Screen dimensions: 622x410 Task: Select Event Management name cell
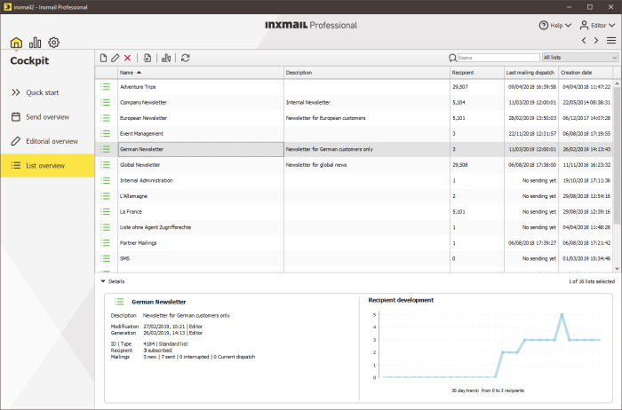coord(201,133)
